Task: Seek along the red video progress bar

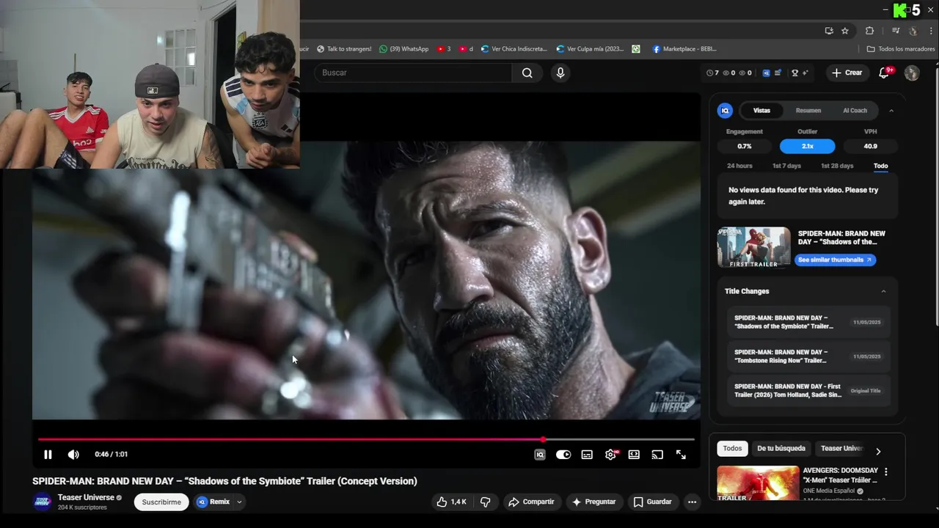Action: [x=366, y=440]
